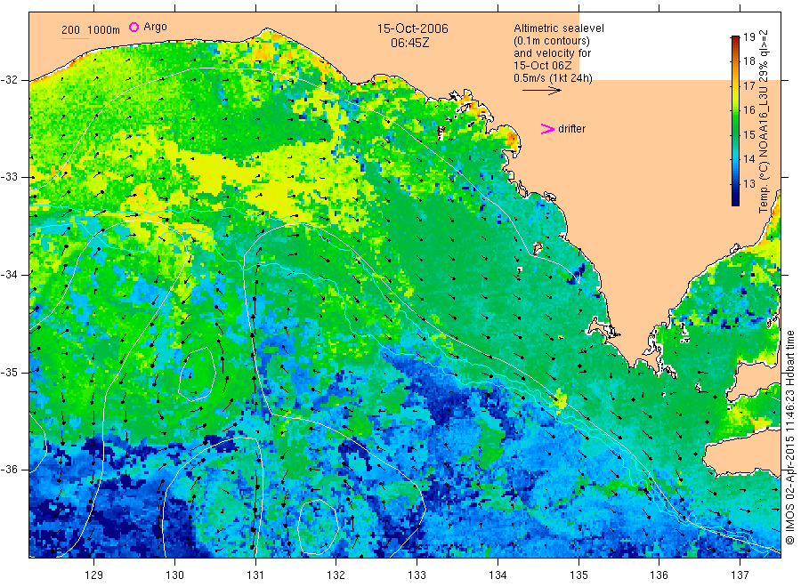This screenshot has height=587, width=801.
Task: Click the '200' depth legend label
Action: tap(70, 30)
